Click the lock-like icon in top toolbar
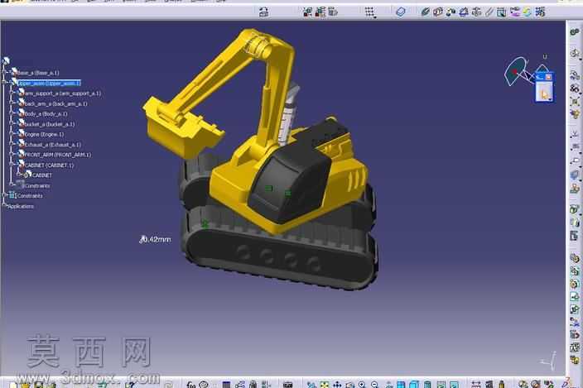583x388 pixels. click(263, 12)
